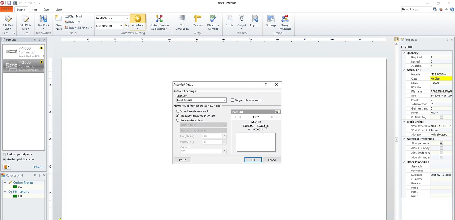The height and width of the screenshot is (220, 455).
Task: Switch to the View ribbon tab
Action: point(59,10)
